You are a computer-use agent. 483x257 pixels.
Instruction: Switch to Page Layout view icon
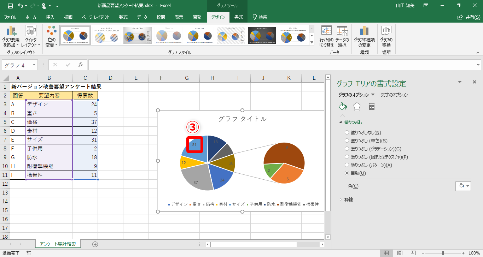coord(400,253)
